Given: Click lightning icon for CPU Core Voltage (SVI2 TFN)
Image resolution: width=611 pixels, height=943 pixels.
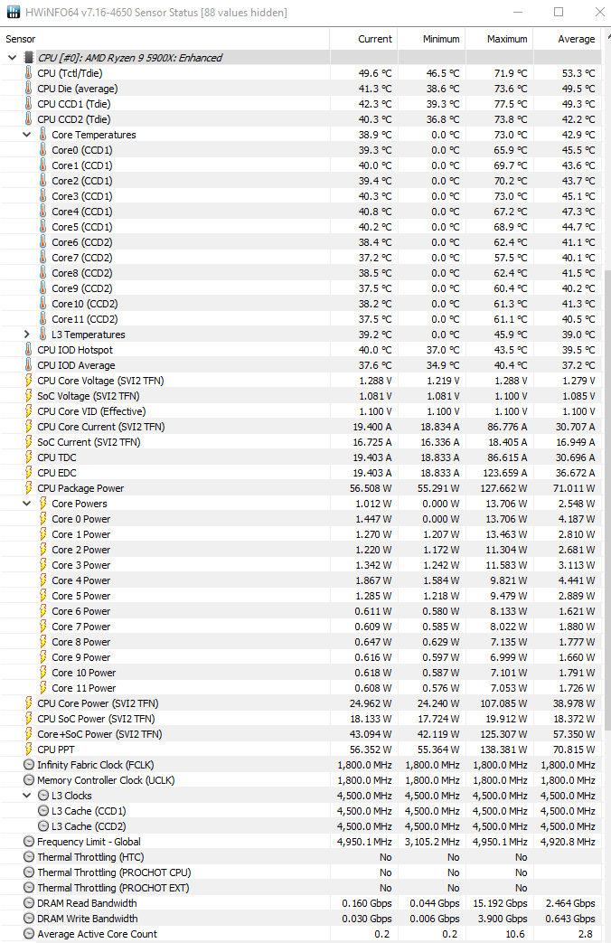Looking at the screenshot, I should pos(28,380).
